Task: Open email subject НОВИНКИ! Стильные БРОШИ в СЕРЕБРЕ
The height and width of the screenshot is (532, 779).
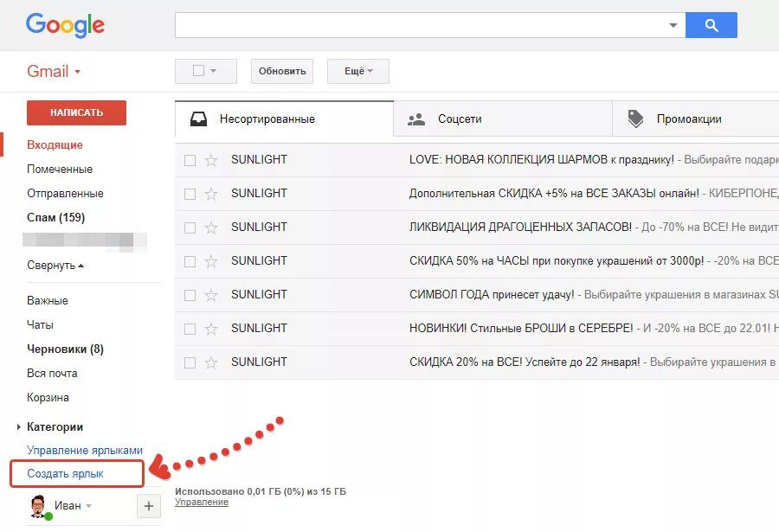Action: 521,329
